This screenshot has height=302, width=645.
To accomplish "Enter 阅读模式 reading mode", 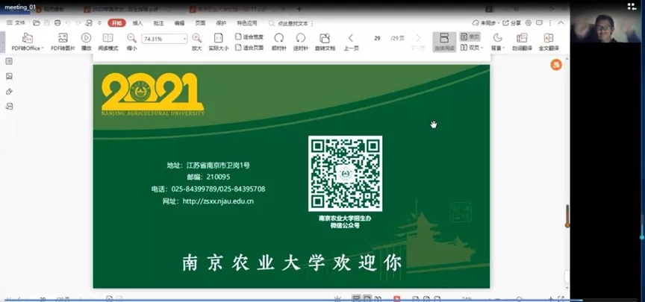I will pyautogui.click(x=108, y=38).
